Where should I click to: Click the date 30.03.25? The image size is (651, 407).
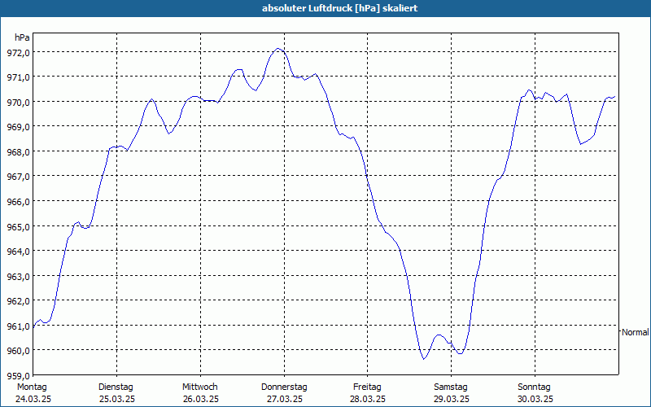535,400
